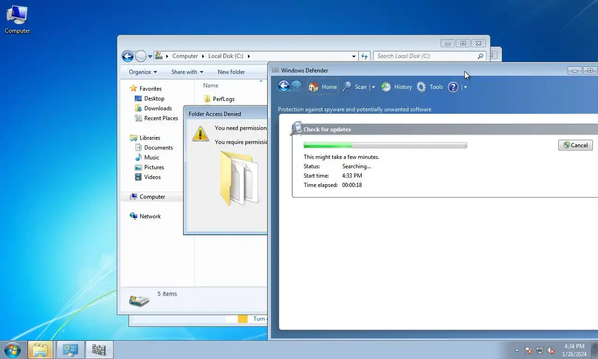
Task: Expand the help options dropdown arrow
Action: (465, 87)
